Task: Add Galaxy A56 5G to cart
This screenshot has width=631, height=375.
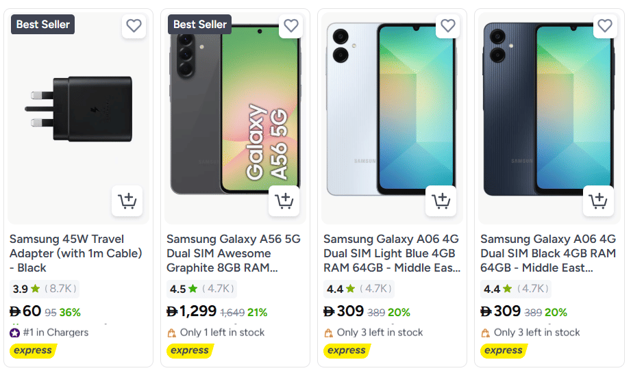Action: (x=284, y=201)
